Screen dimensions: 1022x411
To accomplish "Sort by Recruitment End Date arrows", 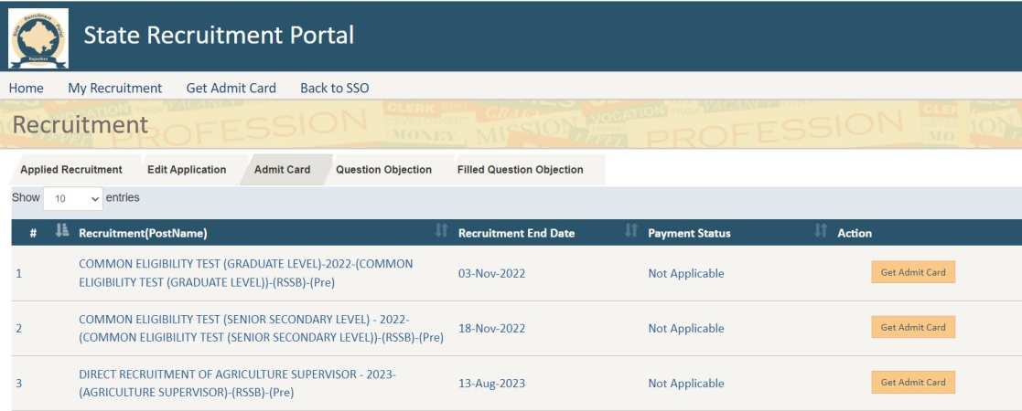I will 631,230.
